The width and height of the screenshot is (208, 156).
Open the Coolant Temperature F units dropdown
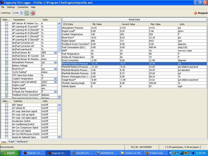pos(55,79)
